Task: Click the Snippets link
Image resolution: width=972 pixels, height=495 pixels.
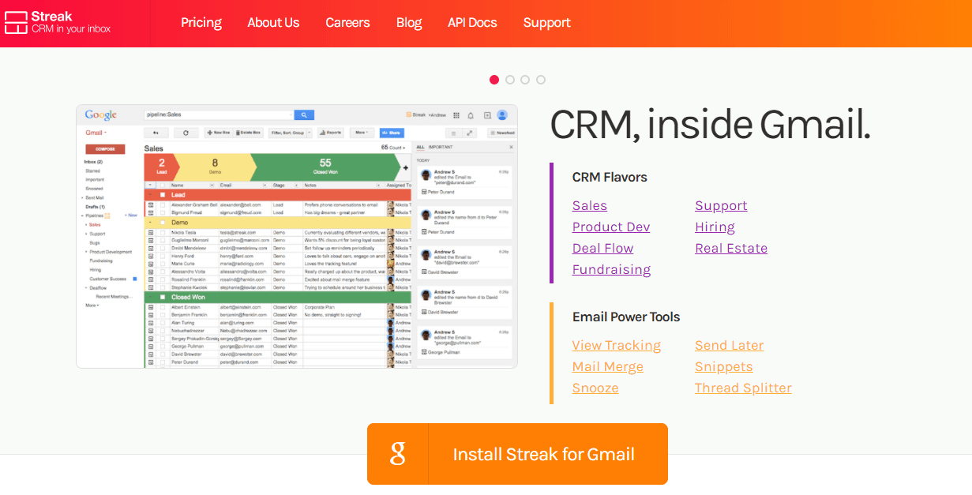Action: pyautogui.click(x=724, y=367)
